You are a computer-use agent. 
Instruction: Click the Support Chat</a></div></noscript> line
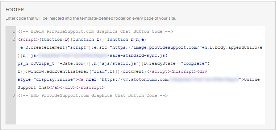[x=61, y=88]
